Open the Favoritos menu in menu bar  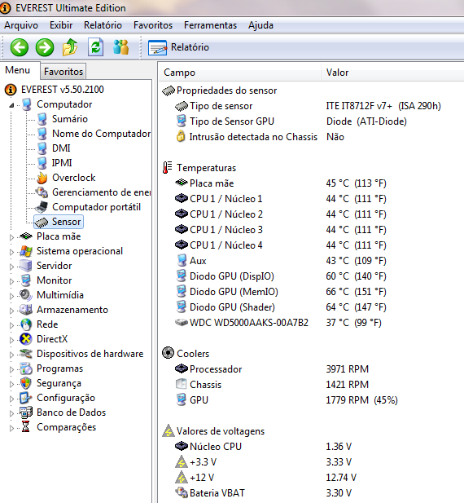click(153, 25)
